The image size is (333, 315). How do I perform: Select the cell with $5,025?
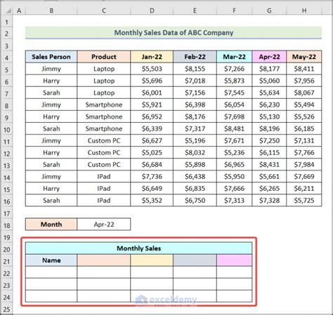(x=152, y=152)
